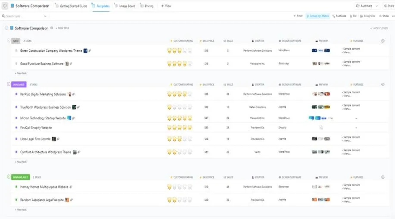This screenshot has width=395, height=219.
Task: Expand the search options chevron
Action: (45, 16)
